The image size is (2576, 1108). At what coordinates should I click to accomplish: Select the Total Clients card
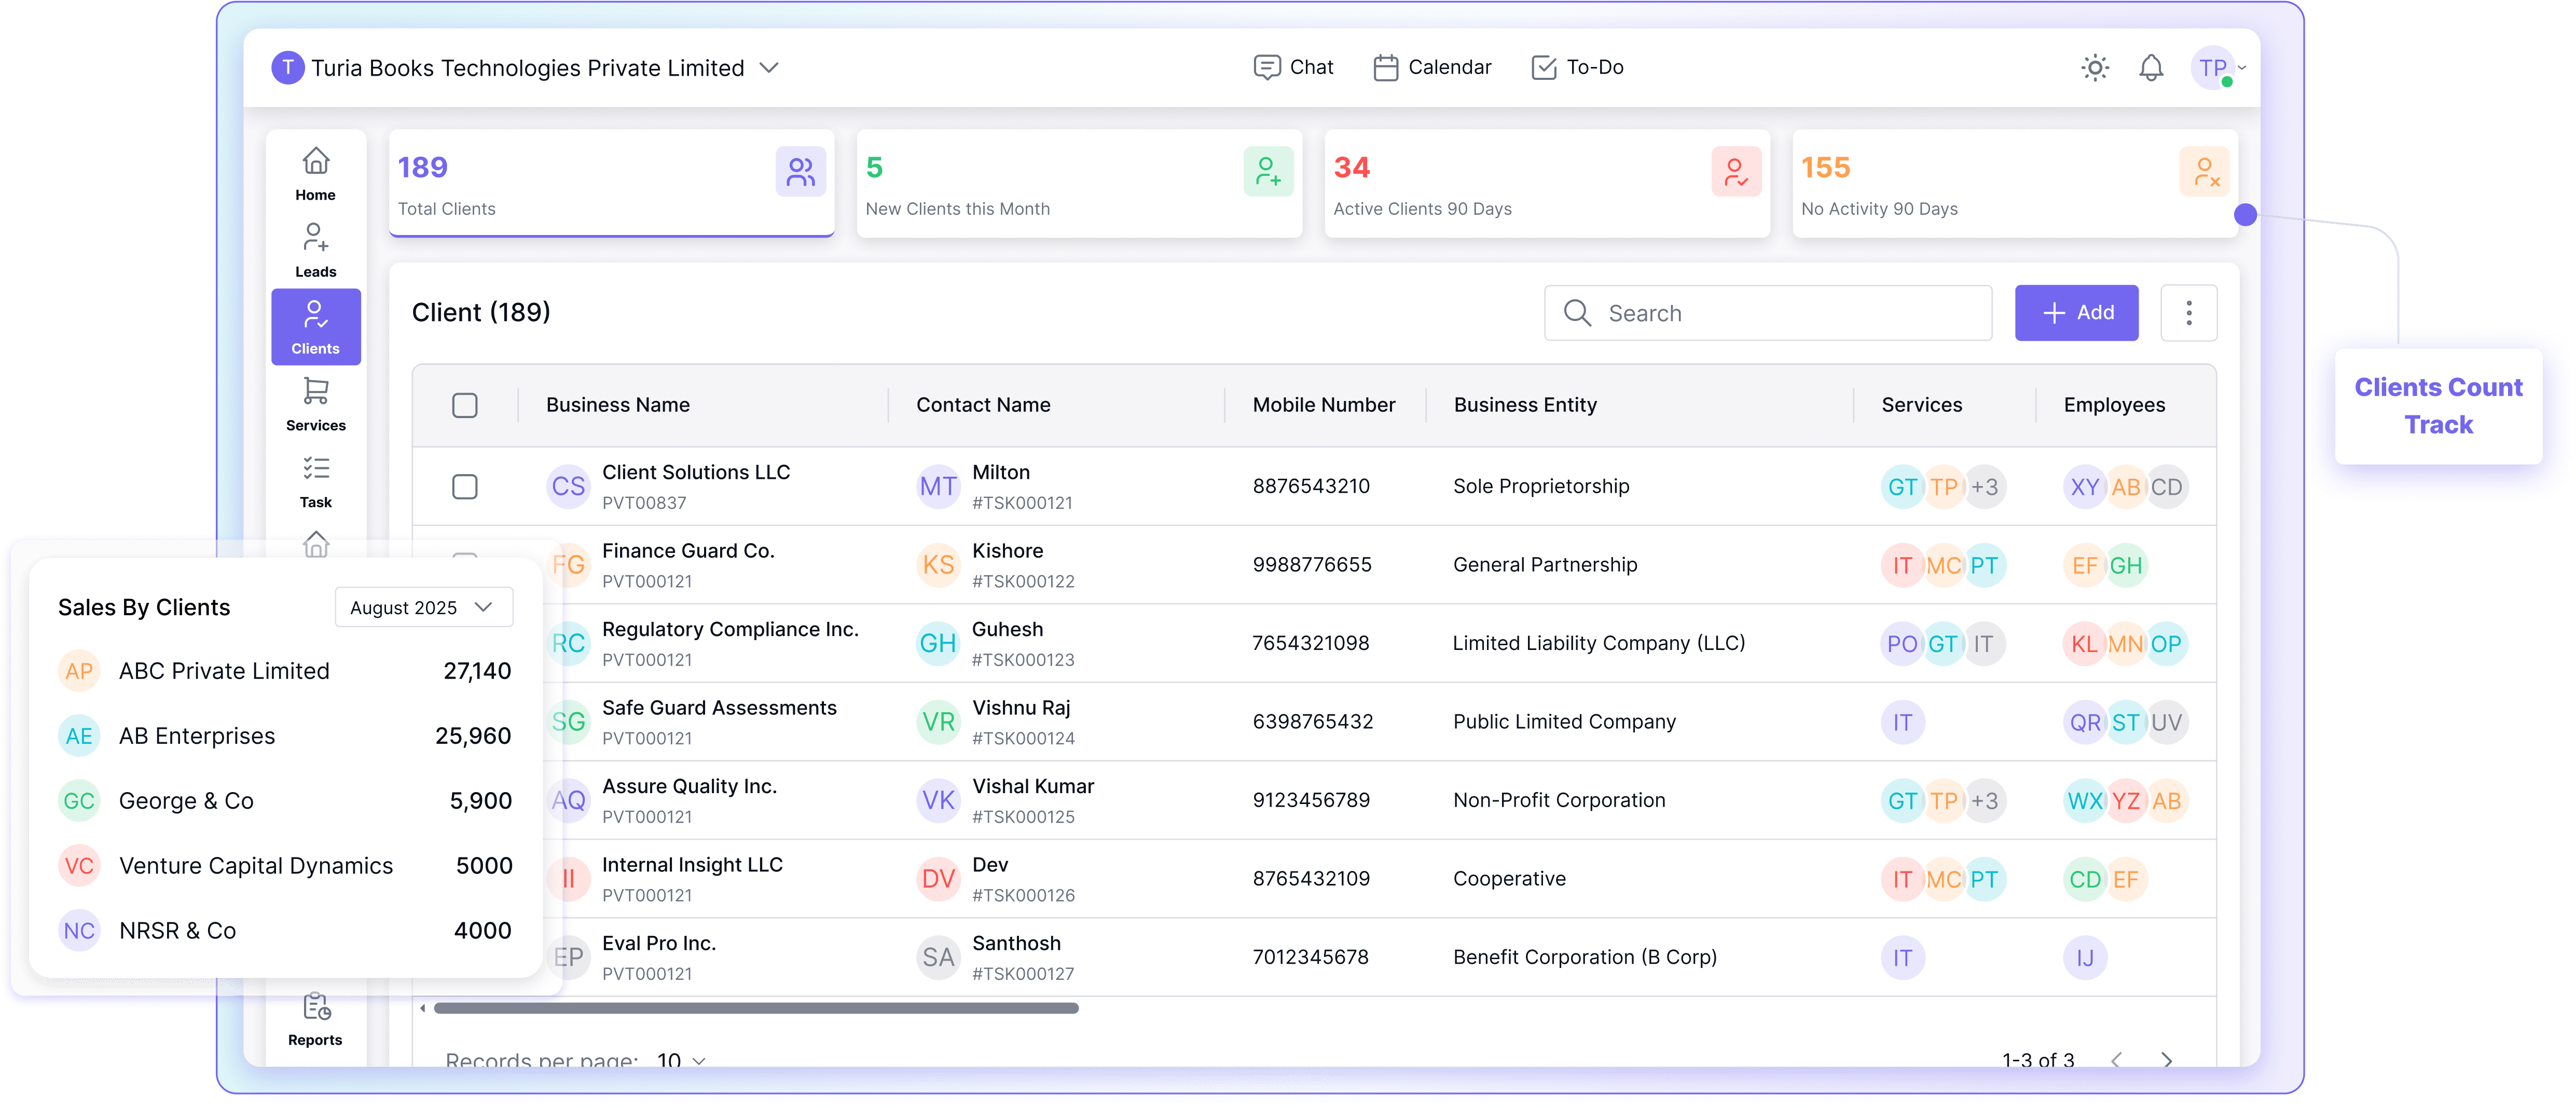coord(611,184)
